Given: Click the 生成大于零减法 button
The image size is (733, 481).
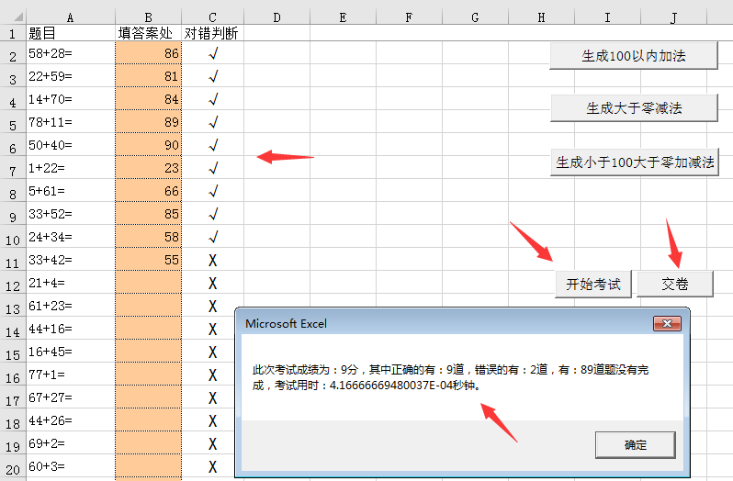Looking at the screenshot, I should (x=634, y=108).
